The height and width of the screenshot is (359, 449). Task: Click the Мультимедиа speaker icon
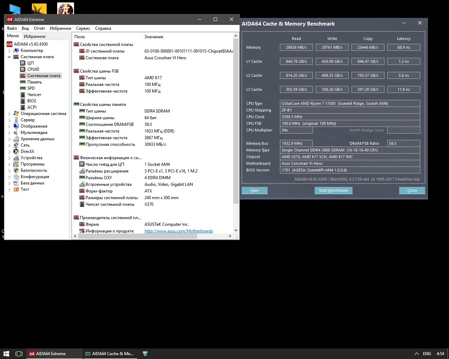click(x=16, y=133)
